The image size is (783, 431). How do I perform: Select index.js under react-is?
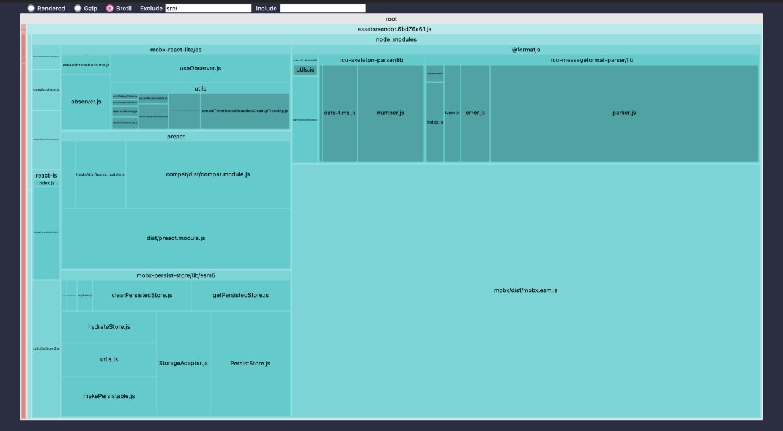[x=46, y=183]
